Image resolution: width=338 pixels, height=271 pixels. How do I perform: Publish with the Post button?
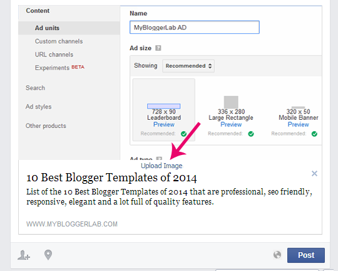coord(306,255)
